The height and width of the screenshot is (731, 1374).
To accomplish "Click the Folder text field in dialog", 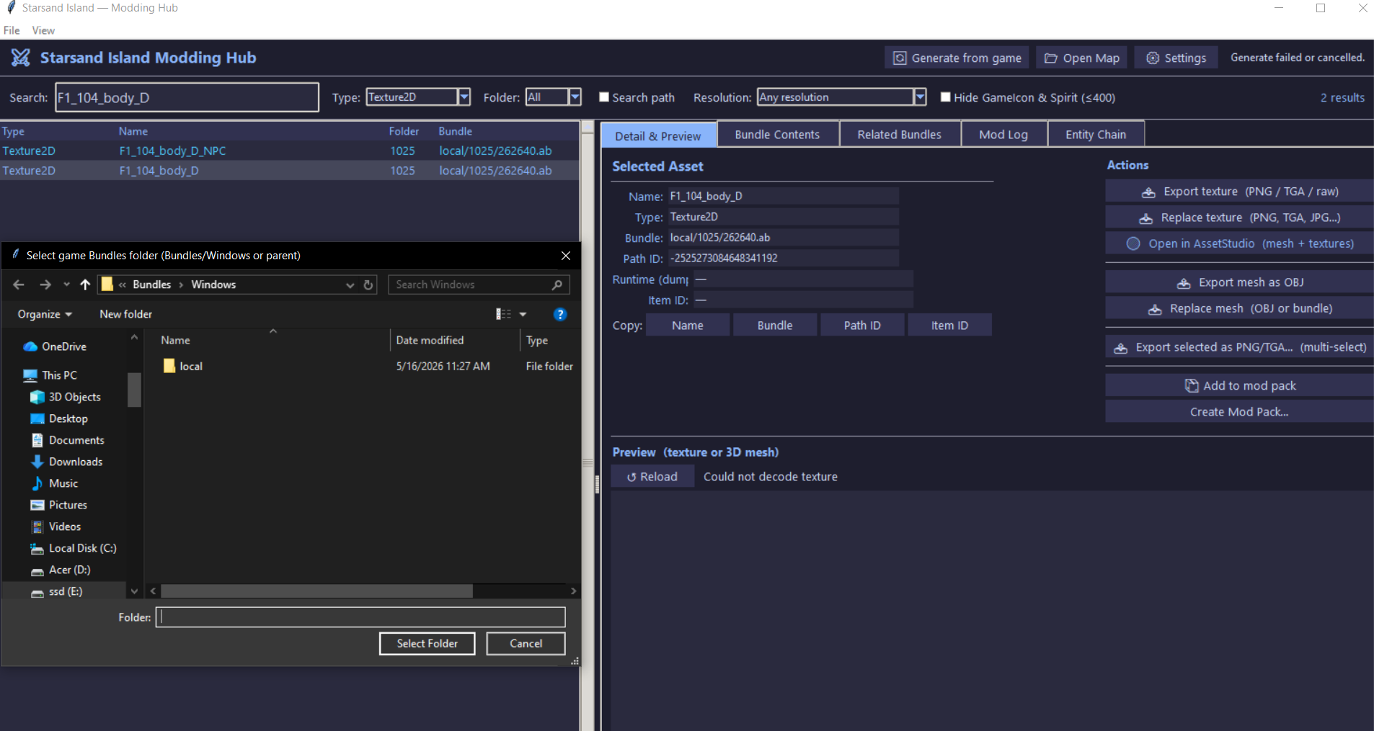I will tap(360, 617).
